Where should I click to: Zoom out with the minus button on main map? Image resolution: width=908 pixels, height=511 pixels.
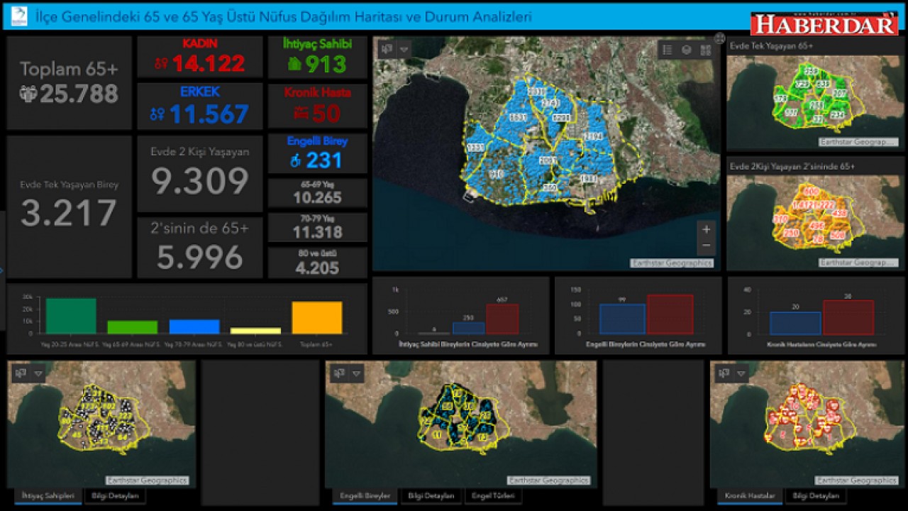(706, 246)
